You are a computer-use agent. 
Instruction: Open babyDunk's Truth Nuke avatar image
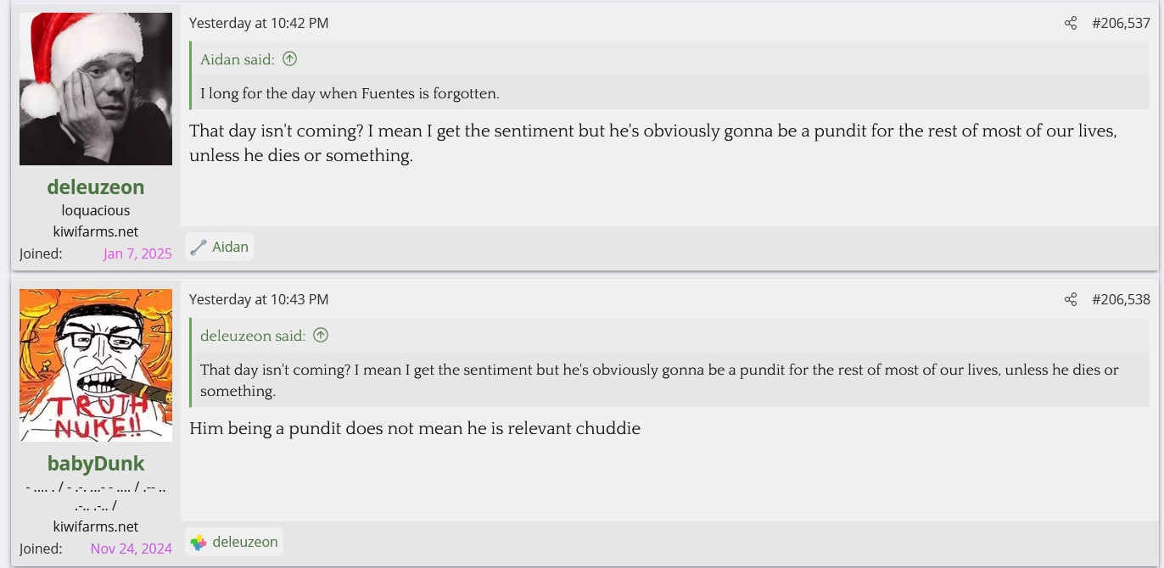96,365
